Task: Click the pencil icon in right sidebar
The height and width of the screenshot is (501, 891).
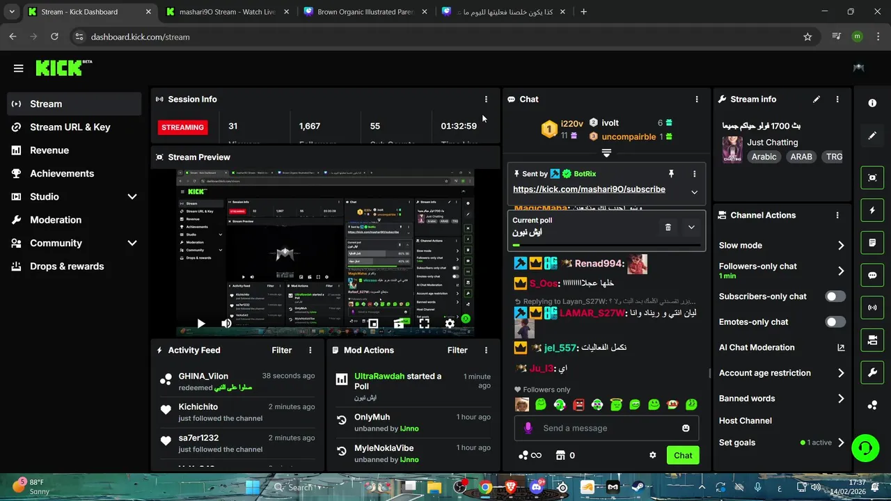Action: tap(872, 136)
